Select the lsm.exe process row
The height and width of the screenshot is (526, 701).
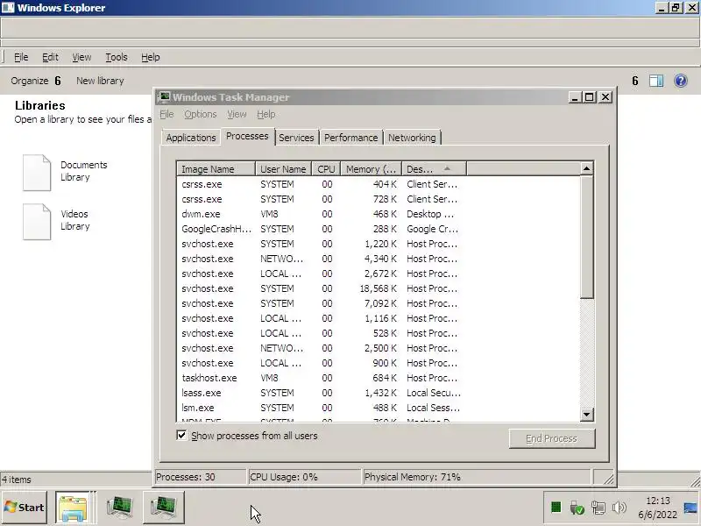pyautogui.click(x=321, y=408)
